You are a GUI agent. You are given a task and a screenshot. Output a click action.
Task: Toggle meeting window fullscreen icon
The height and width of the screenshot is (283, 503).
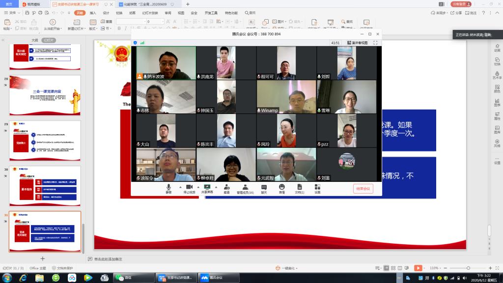375,43
